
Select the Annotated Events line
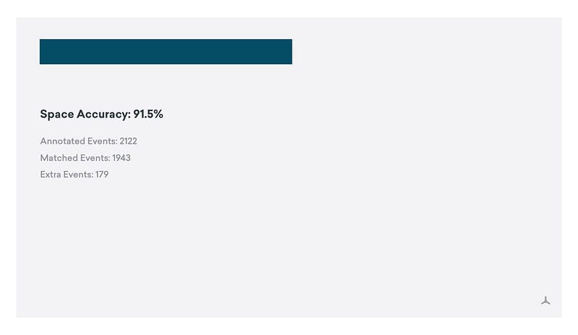pyautogui.click(x=88, y=142)
